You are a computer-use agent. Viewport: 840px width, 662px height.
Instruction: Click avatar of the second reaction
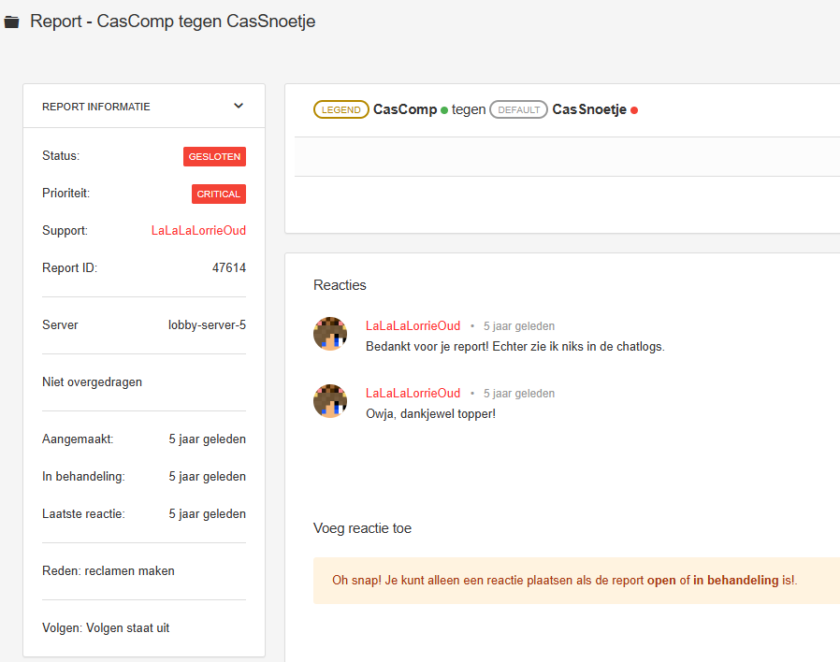point(330,401)
